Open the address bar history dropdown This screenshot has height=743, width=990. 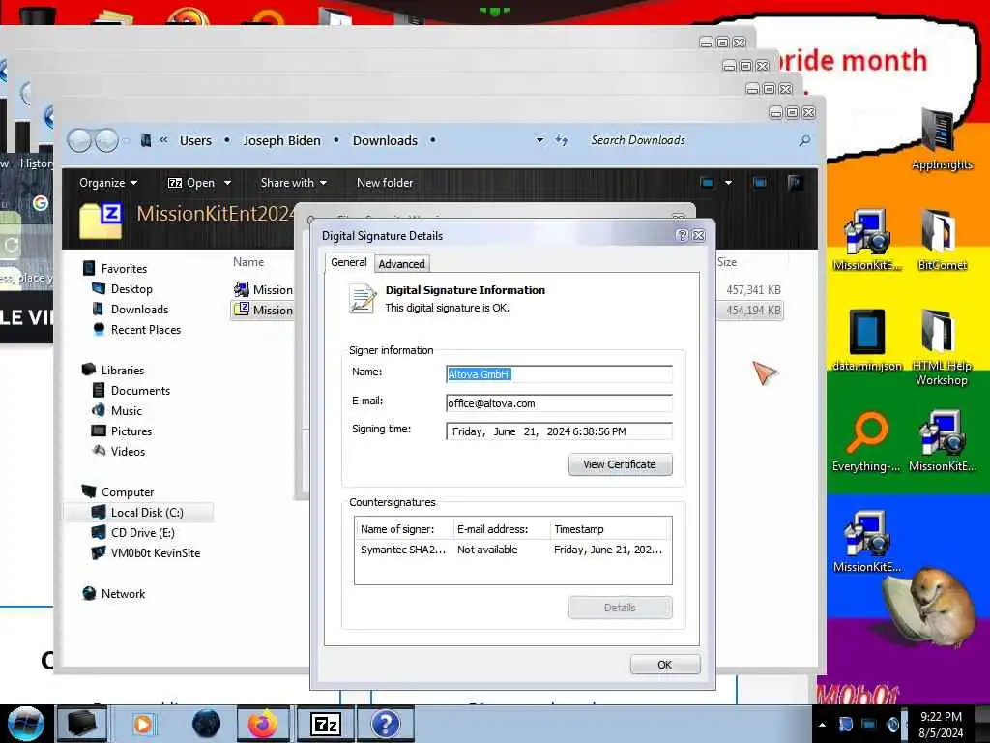click(539, 140)
